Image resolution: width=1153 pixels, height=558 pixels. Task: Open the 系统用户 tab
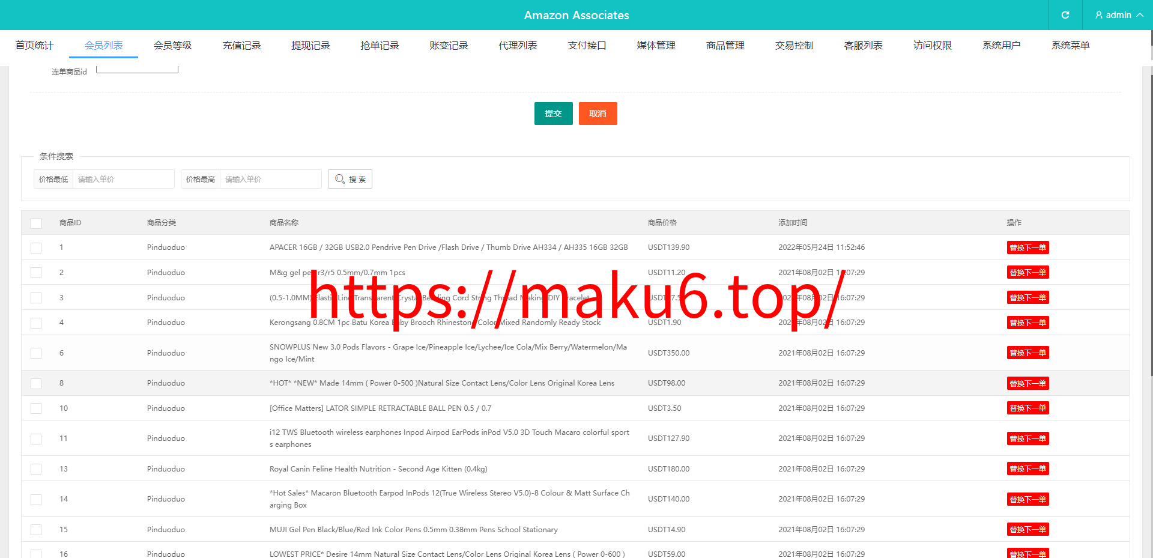coord(1001,45)
